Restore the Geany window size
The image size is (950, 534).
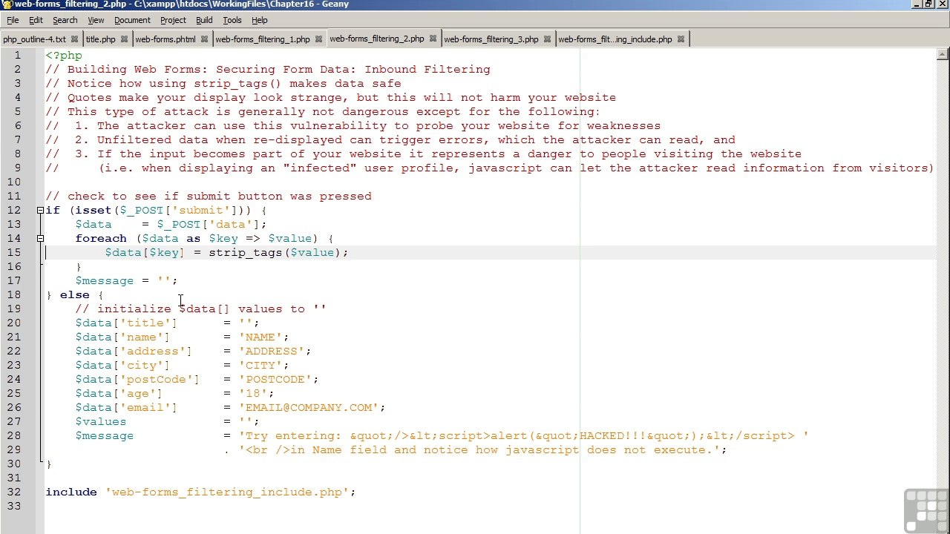(x=928, y=4)
